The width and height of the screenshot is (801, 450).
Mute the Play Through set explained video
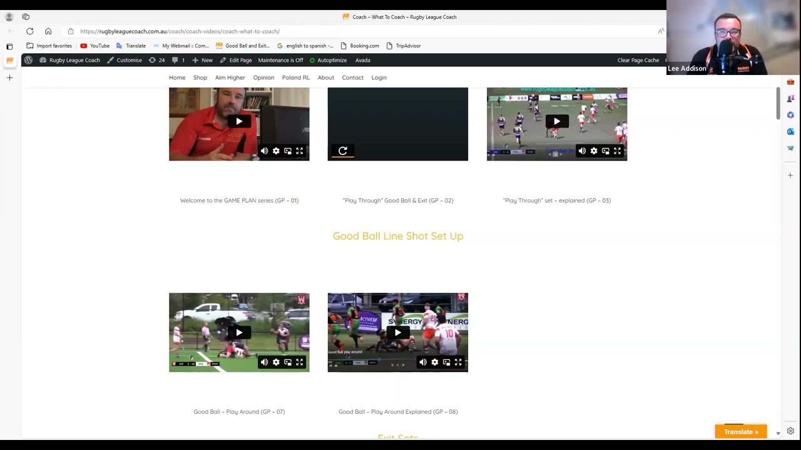[582, 151]
